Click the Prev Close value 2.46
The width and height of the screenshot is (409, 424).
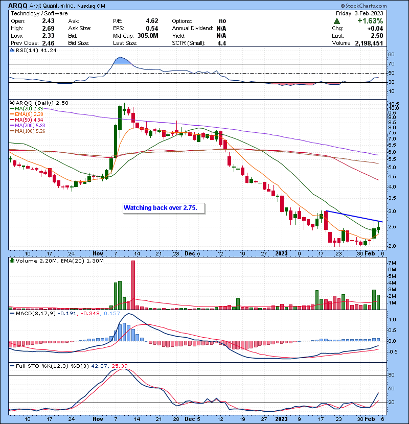(48, 43)
